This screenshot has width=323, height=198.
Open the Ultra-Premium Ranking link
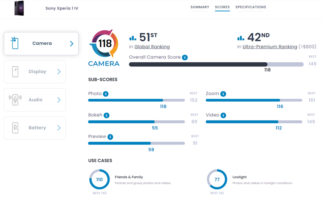270,47
